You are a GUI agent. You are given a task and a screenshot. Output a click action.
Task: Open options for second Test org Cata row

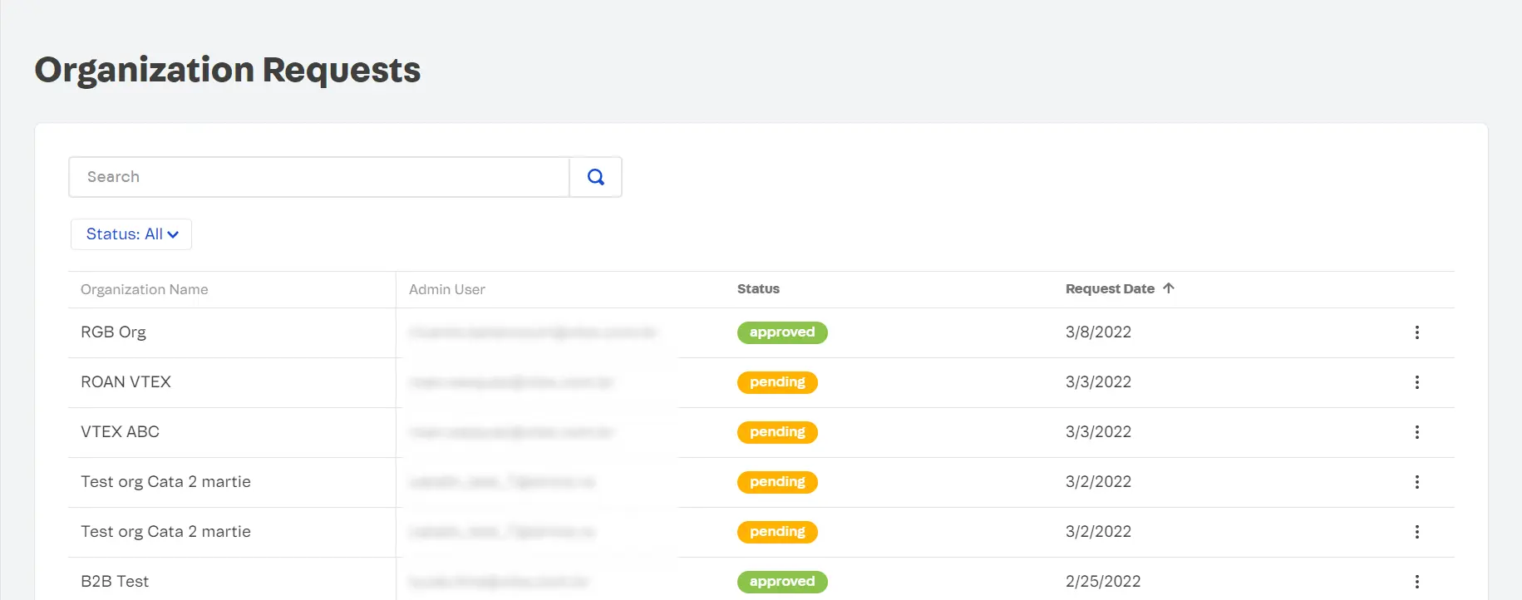coord(1416,532)
